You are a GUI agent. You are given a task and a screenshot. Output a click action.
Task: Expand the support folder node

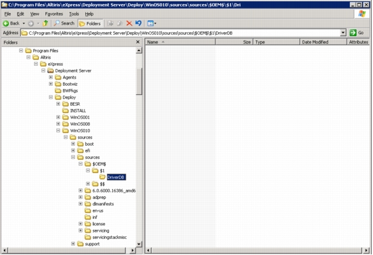[x=73, y=243]
